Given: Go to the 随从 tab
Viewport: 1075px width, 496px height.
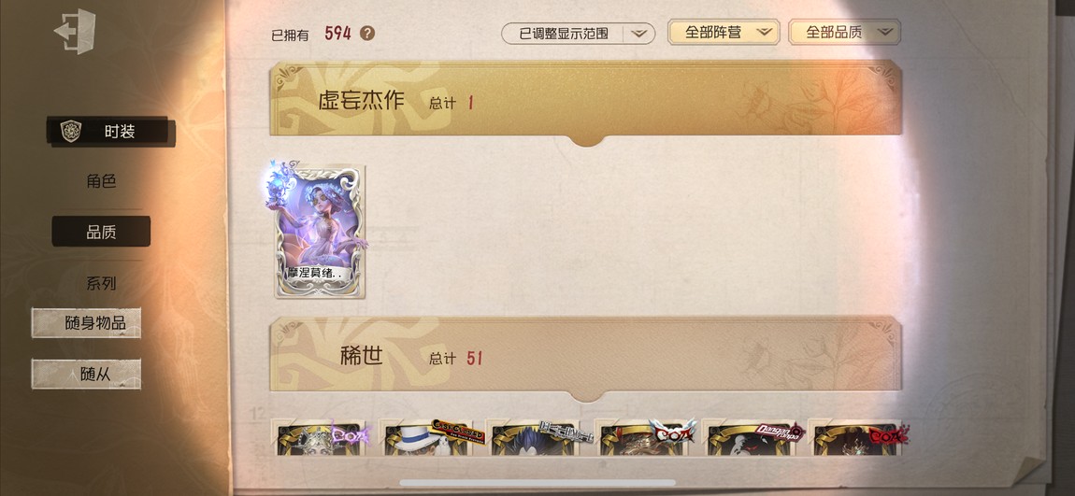Looking at the screenshot, I should tap(86, 374).
